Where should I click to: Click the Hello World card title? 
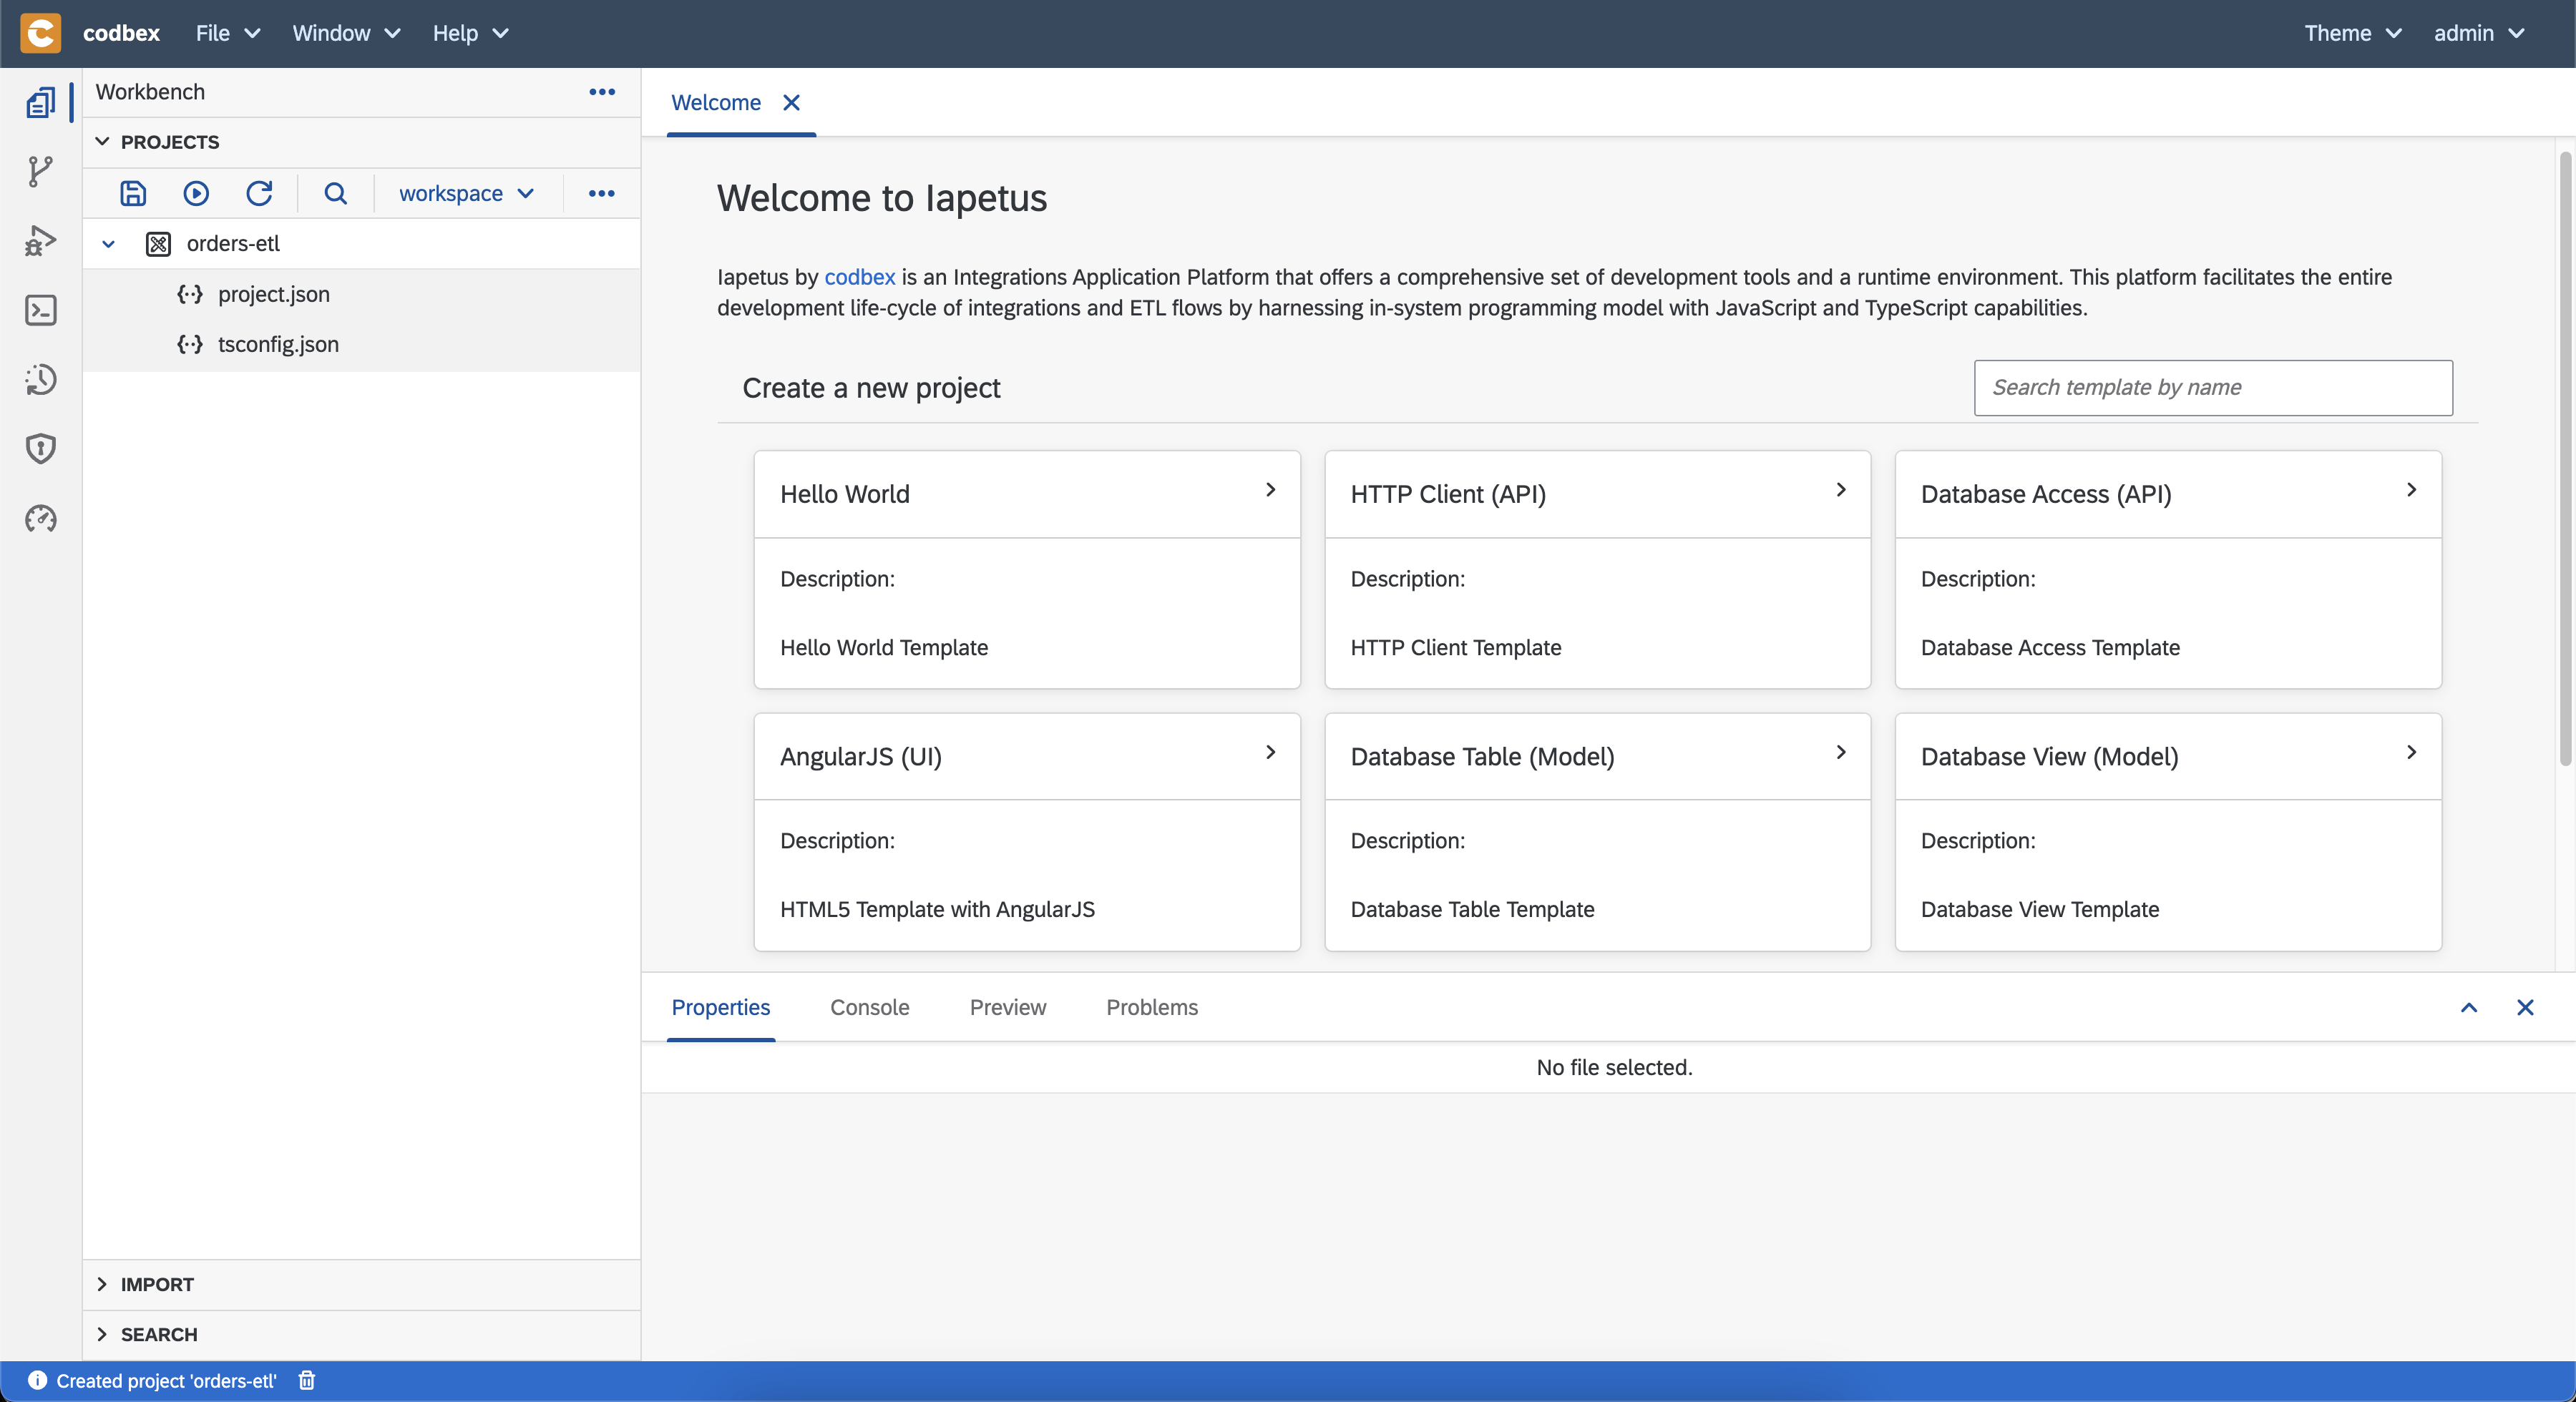coord(844,494)
